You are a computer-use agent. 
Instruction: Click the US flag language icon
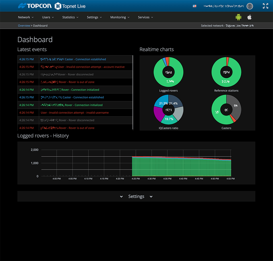tap(195, 6)
